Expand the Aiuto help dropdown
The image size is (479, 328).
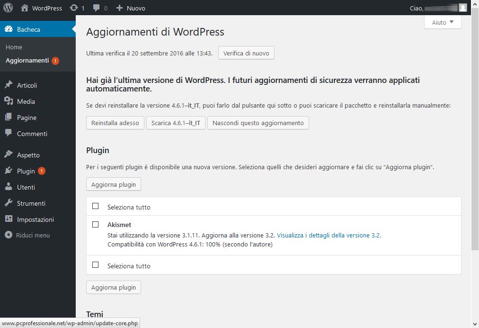(443, 22)
